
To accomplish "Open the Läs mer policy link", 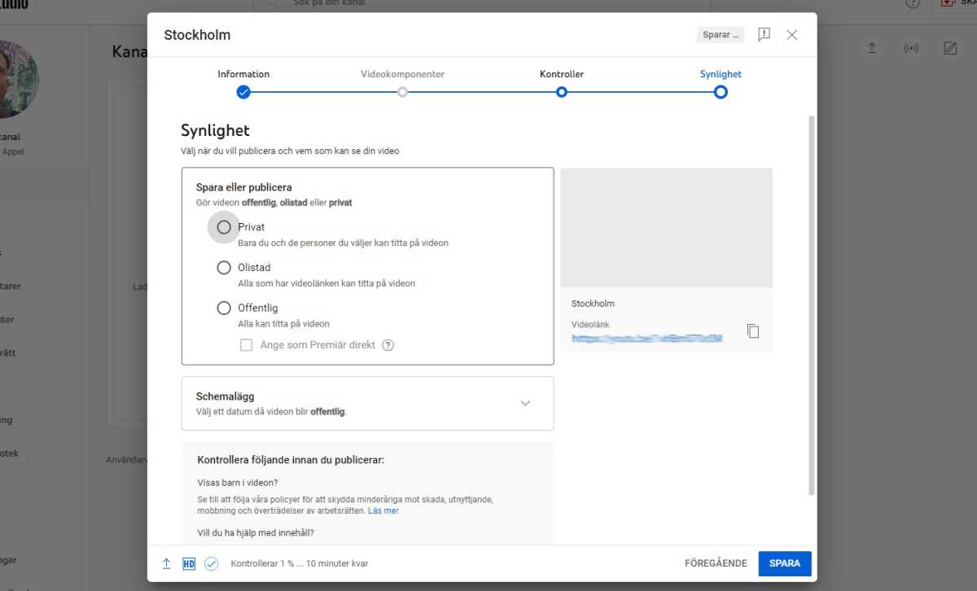I will [383, 511].
